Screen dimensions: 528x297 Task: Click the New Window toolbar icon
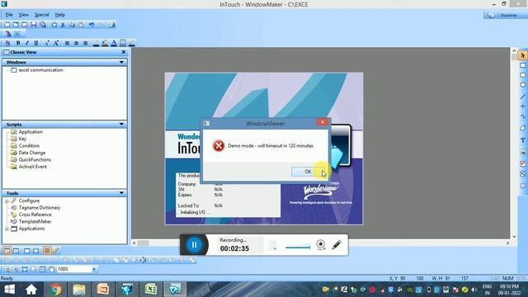[7, 25]
